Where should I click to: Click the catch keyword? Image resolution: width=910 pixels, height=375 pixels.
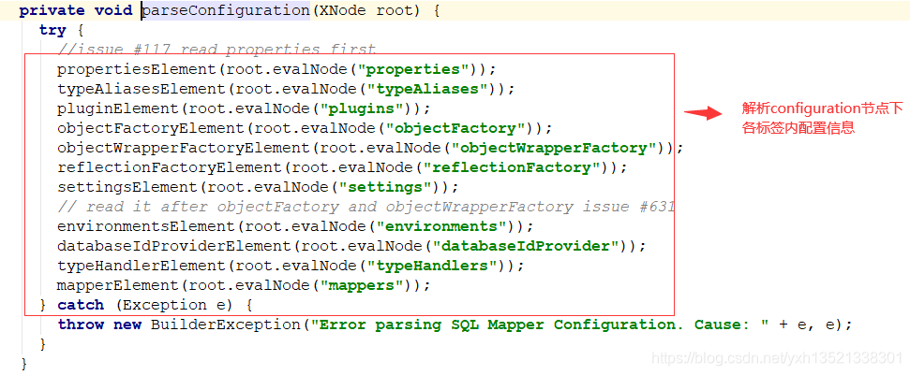coord(81,305)
